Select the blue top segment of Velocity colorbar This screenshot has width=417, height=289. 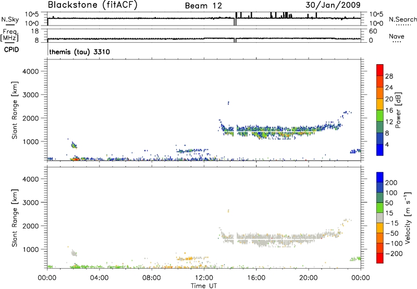(380, 177)
